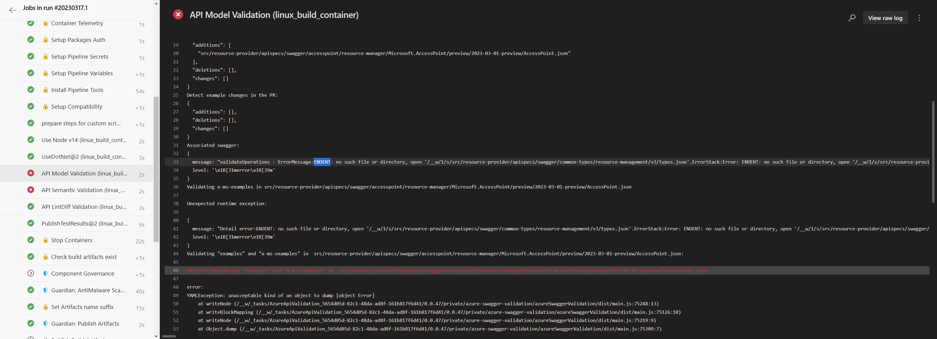Image resolution: width=937 pixels, height=339 pixels.
Task: Click the horizontal scrollbar below the log
Action: (x=169, y=337)
